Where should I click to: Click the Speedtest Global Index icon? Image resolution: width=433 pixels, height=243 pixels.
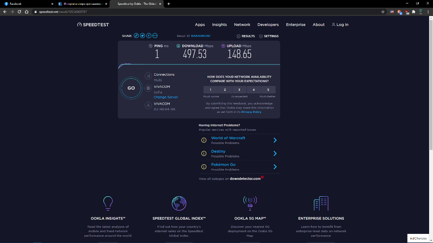[x=179, y=204]
